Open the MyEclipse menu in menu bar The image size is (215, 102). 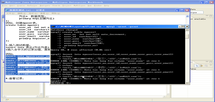point(79,6)
